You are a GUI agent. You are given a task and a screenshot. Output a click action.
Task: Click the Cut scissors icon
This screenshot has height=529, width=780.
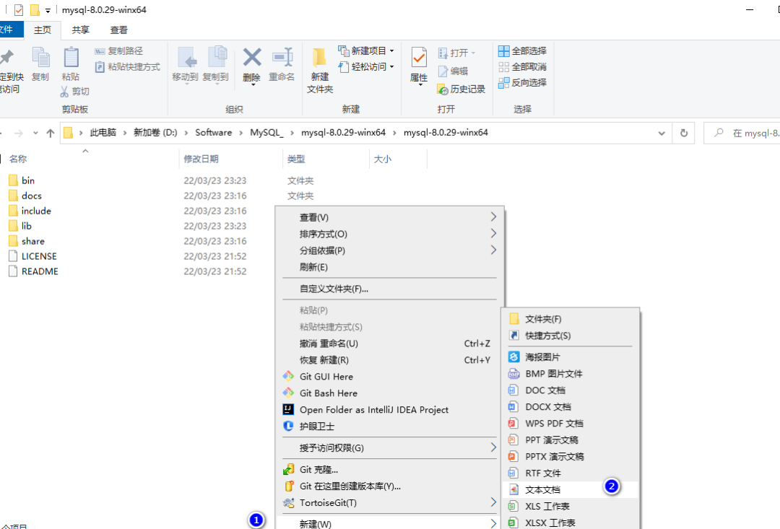pos(65,92)
